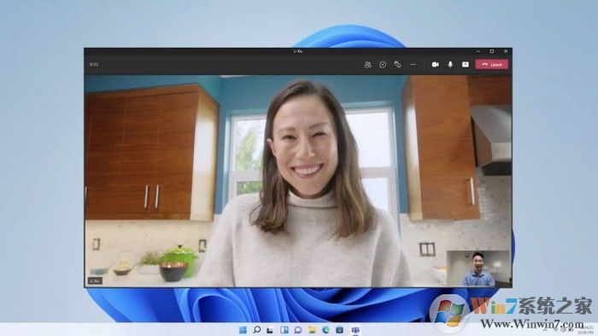Open Task View from the taskbar
The image size is (598, 336).
(x=270, y=330)
